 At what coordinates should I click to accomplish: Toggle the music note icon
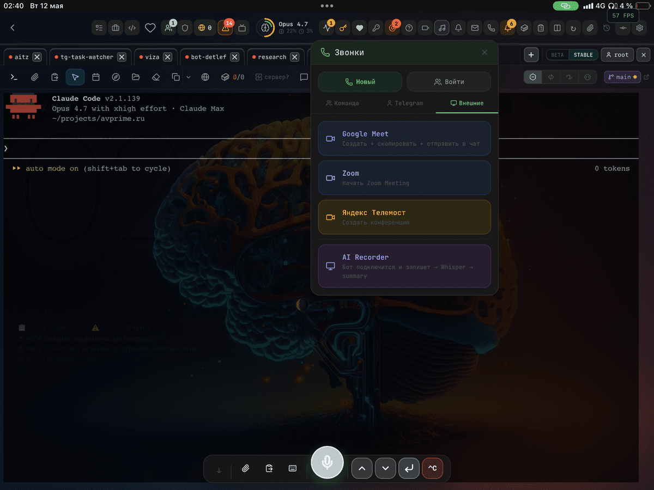tap(442, 28)
